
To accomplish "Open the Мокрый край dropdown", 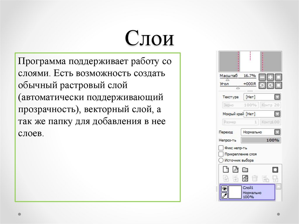I will click(x=277, y=114).
